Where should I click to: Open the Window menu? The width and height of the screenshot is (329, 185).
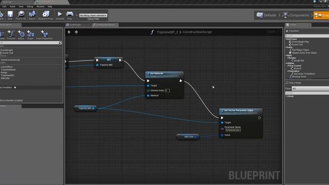coord(40,7)
